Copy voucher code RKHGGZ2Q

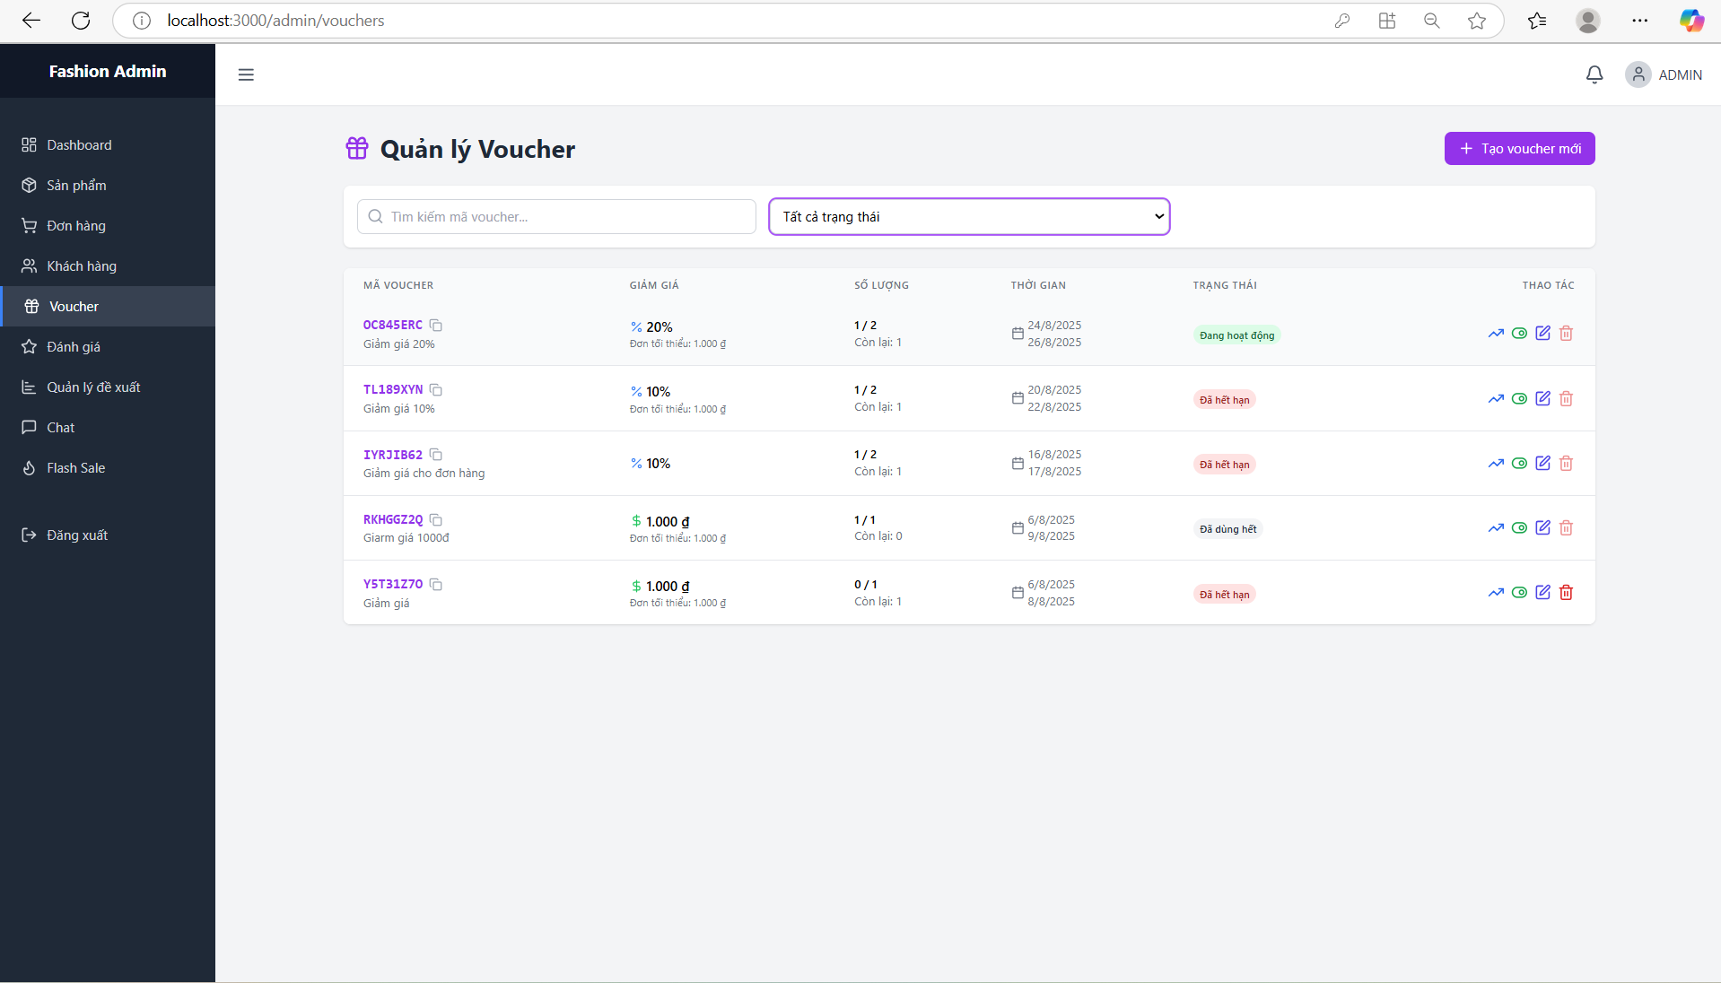[436, 520]
